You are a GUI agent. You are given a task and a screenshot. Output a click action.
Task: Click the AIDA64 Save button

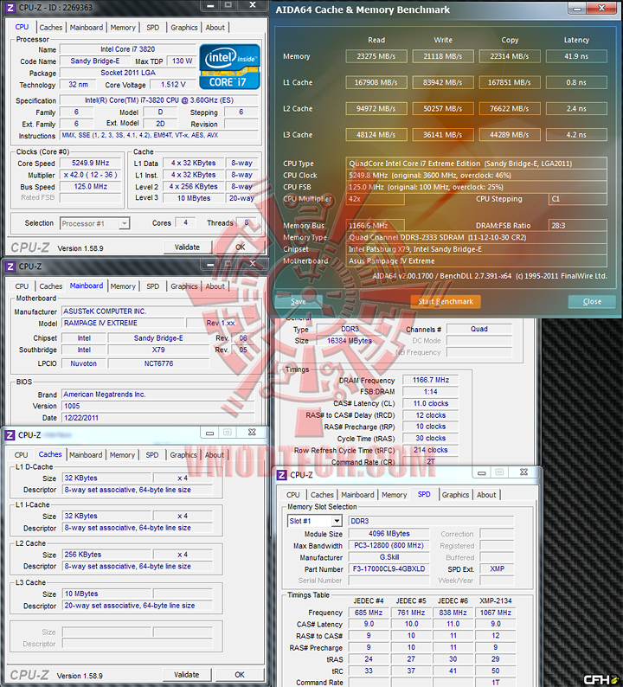click(x=299, y=301)
